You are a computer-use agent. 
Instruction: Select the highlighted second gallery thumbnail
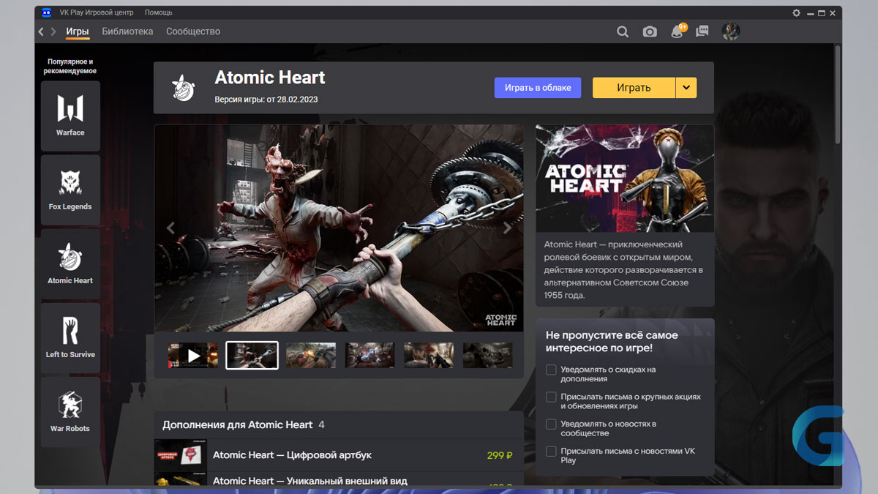(252, 356)
